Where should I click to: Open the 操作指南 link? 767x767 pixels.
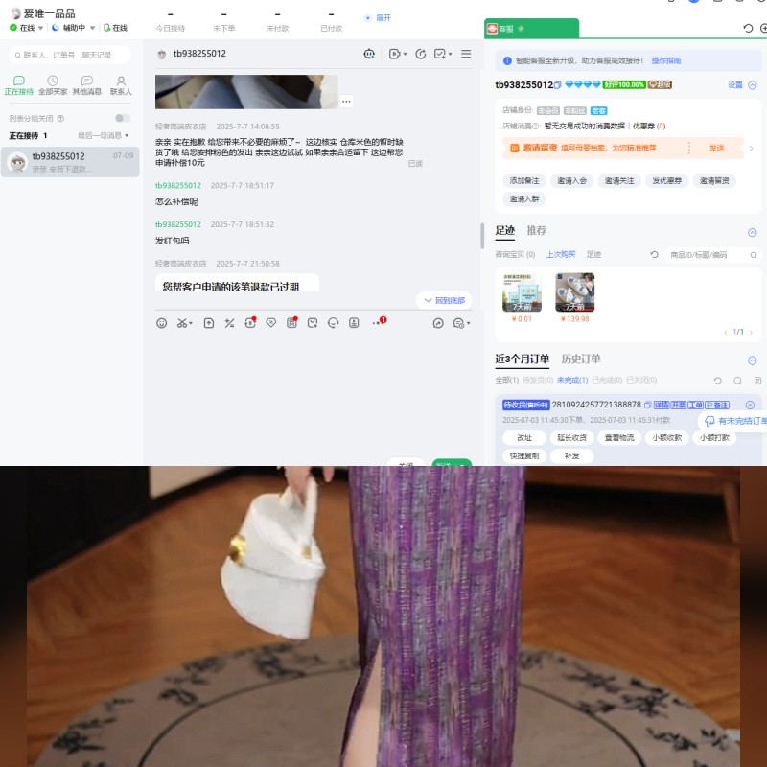click(x=666, y=60)
